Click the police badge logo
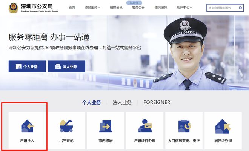Viewport: 249px width, 151px height. point(13,8)
